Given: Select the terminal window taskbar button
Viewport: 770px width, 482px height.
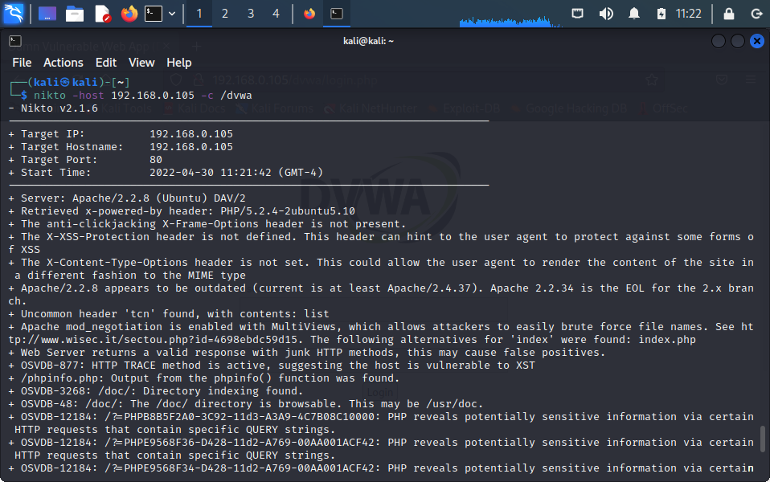Looking at the screenshot, I should point(337,14).
